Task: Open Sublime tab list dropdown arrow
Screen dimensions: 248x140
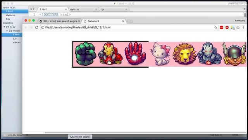Action: (x=245, y=9)
